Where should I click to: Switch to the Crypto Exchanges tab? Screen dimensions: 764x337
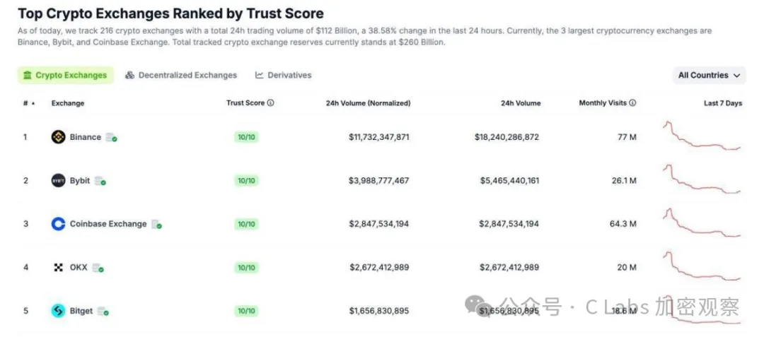click(65, 76)
